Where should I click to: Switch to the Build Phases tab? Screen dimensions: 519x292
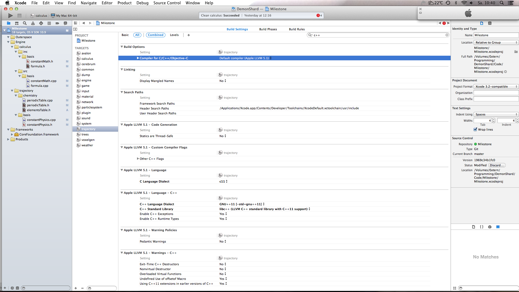268,29
